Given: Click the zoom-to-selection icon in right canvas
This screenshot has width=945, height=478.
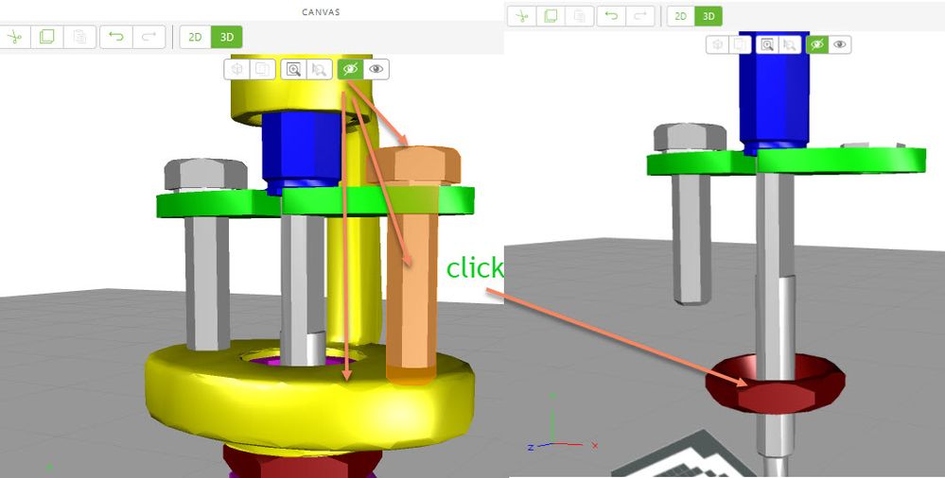Looking at the screenshot, I should coord(790,44).
